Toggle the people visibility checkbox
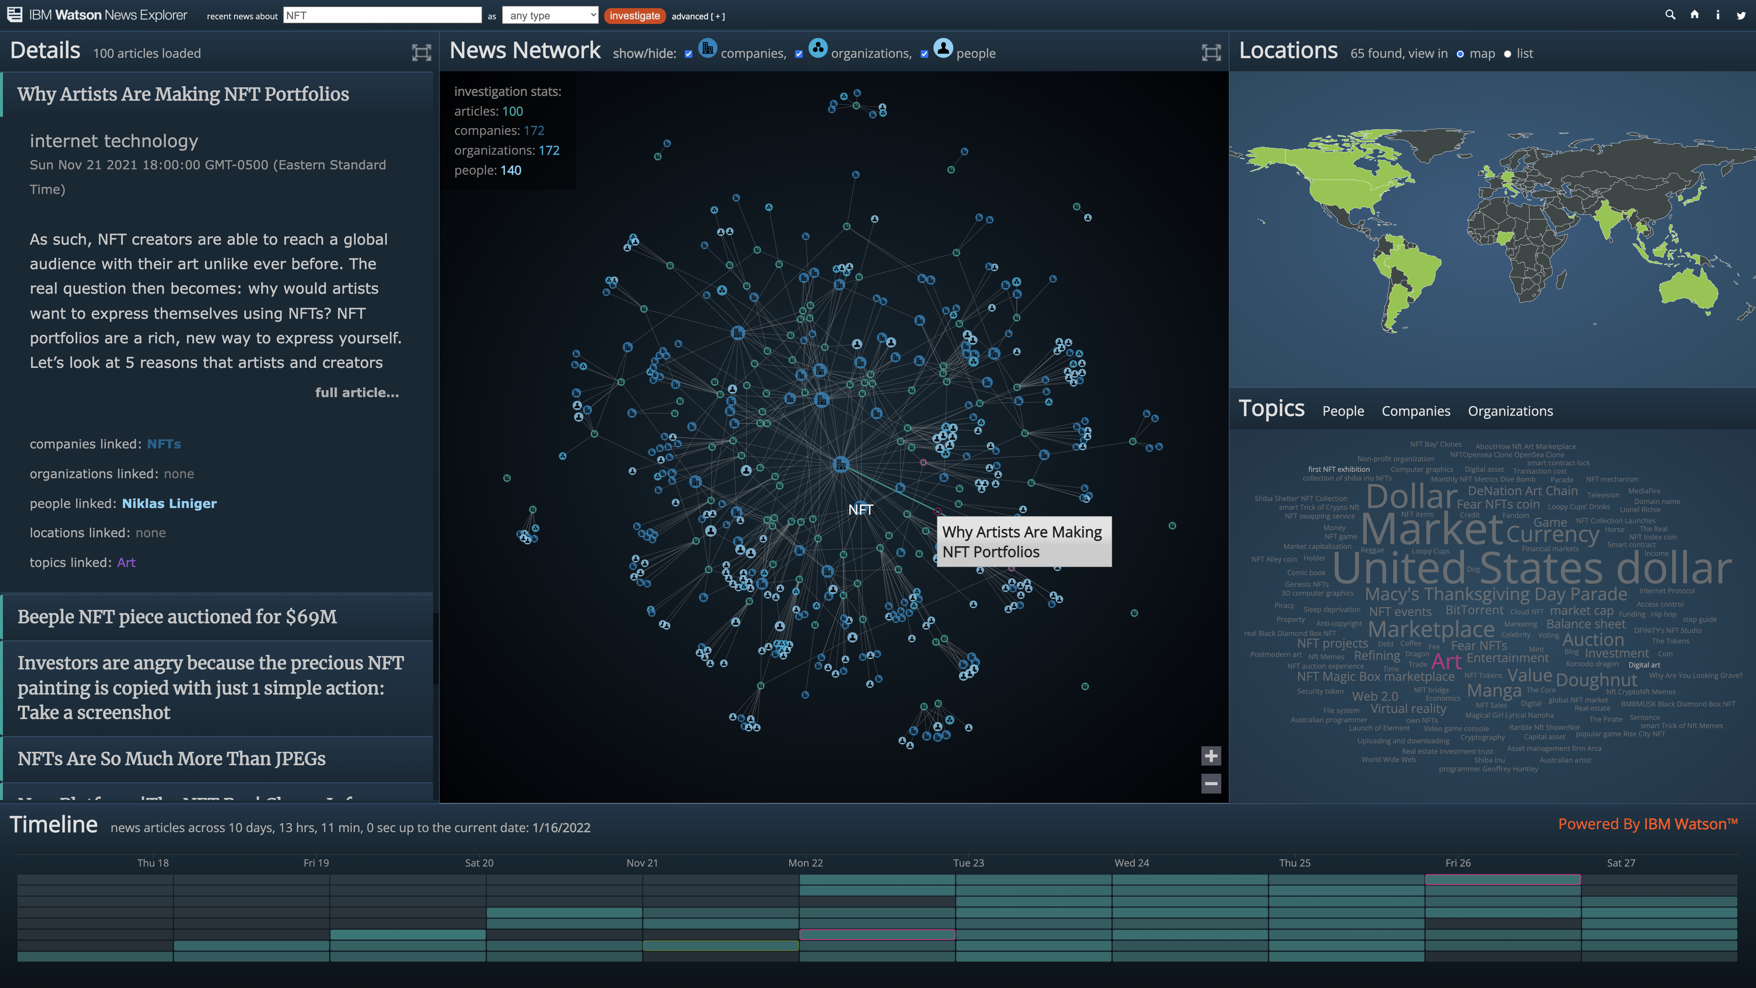 click(x=924, y=54)
